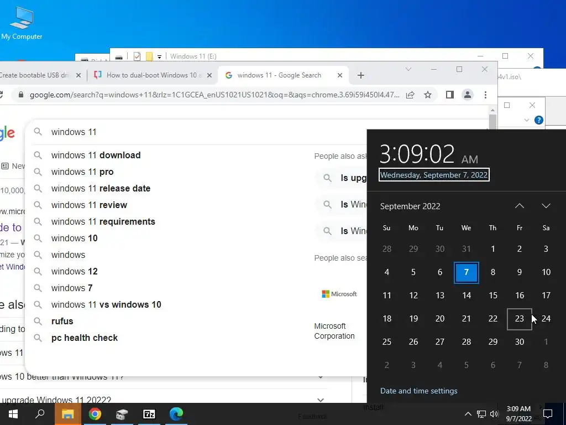The height and width of the screenshot is (425, 566).
Task: Expand ribbon chevron in background Explorer window
Action: 526,120
